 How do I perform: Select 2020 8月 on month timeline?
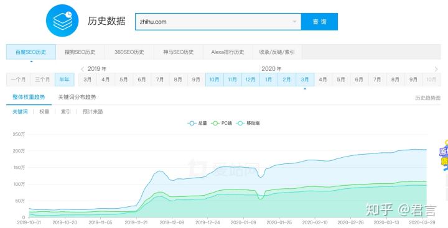(396, 80)
